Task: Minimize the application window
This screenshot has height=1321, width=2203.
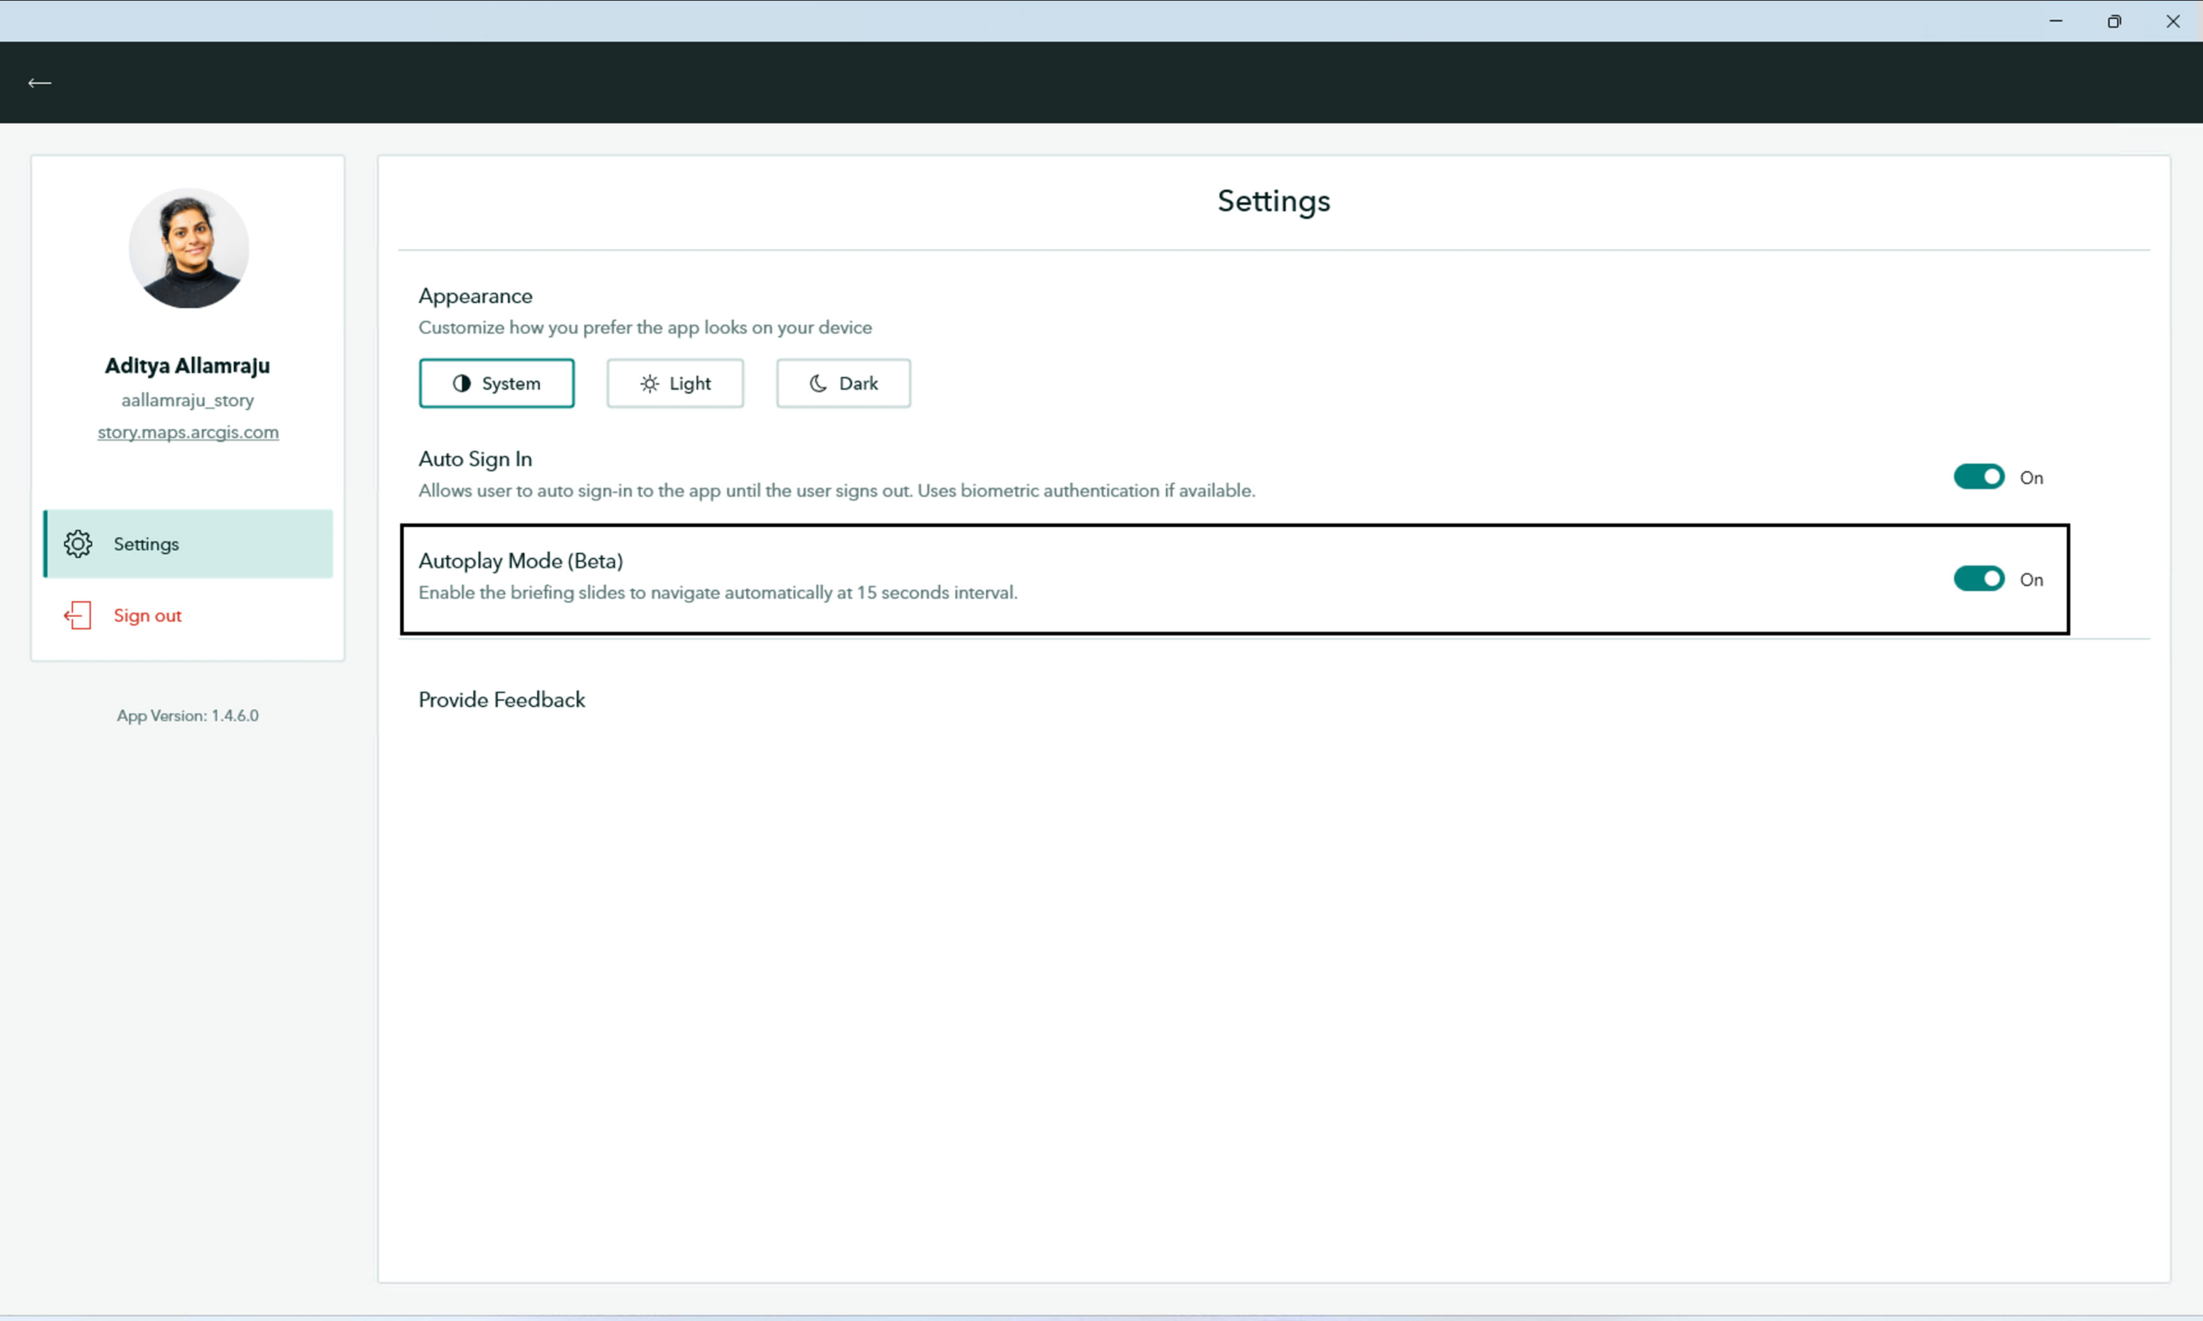Action: (x=2055, y=22)
